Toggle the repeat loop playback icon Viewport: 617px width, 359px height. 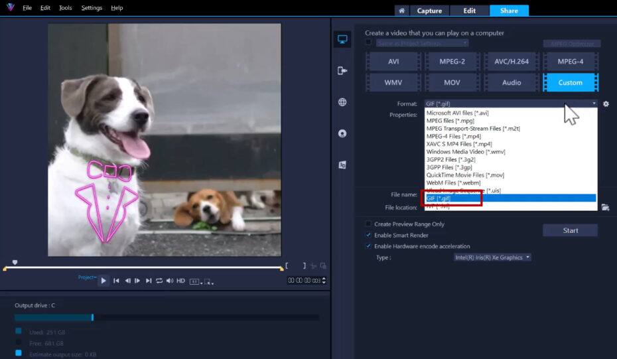pyautogui.click(x=159, y=281)
